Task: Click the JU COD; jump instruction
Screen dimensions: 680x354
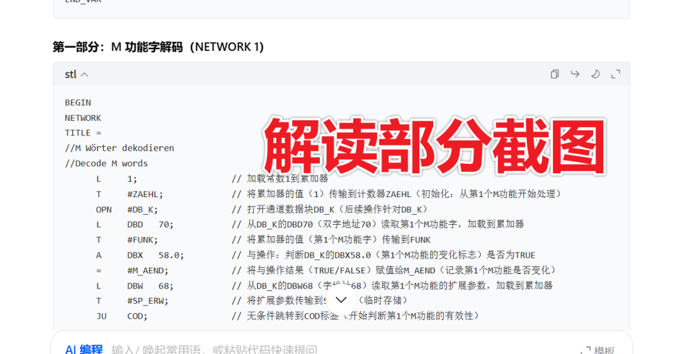Action: pos(122,316)
